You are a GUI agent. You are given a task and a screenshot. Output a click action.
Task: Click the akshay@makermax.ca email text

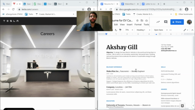[168, 51]
